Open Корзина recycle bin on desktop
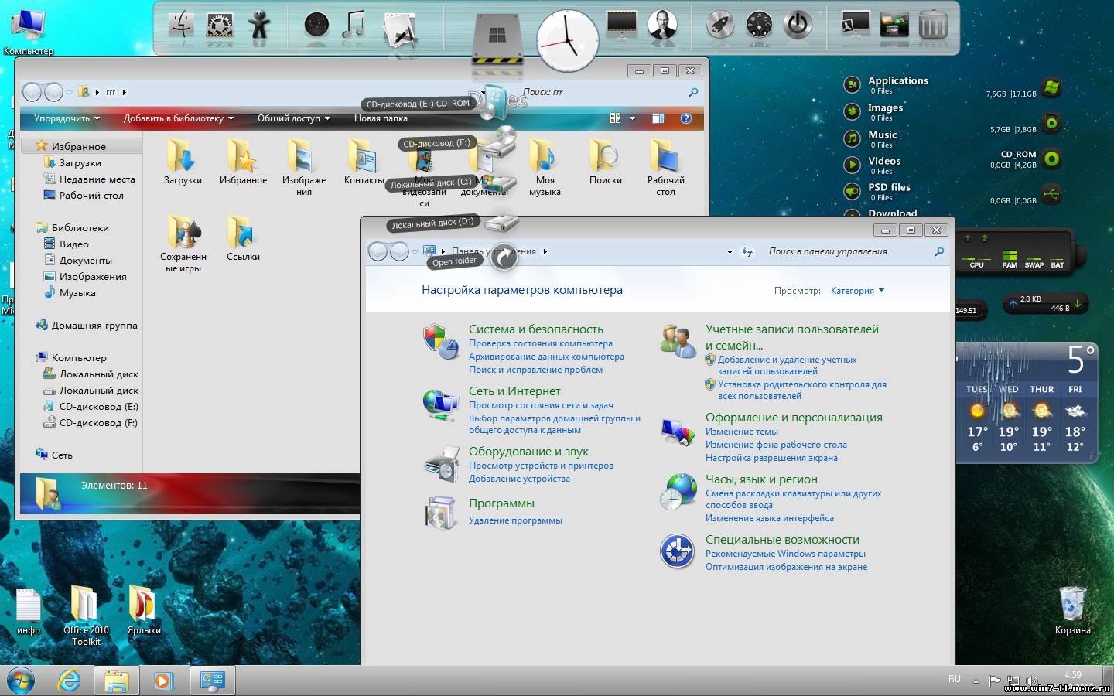The image size is (1114, 696). tap(1073, 610)
